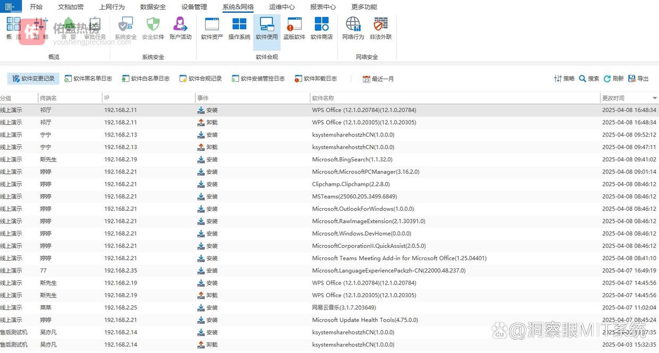Open 策略 settings in the right toolbar
This screenshot has width=659, height=353.
[x=564, y=79]
